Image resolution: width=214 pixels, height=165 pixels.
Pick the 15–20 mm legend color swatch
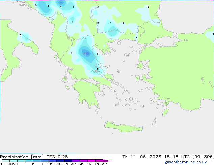(52, 161)
